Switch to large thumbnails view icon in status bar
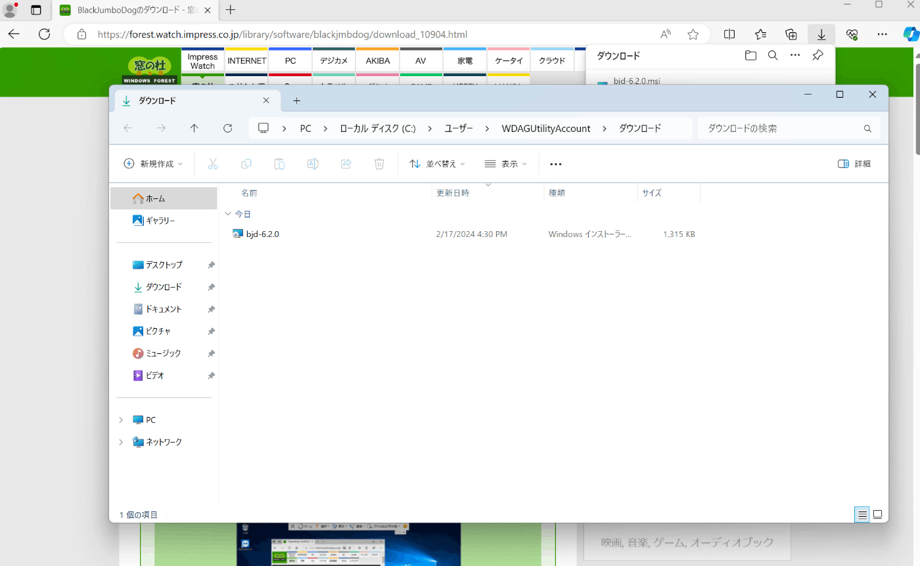Image resolution: width=920 pixels, height=566 pixels. (x=877, y=515)
